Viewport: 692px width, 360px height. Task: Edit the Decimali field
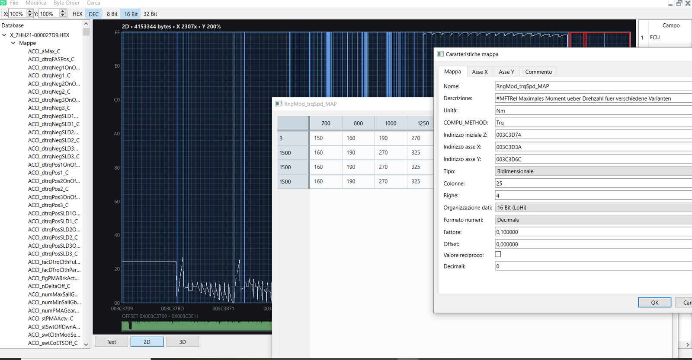tap(593, 266)
